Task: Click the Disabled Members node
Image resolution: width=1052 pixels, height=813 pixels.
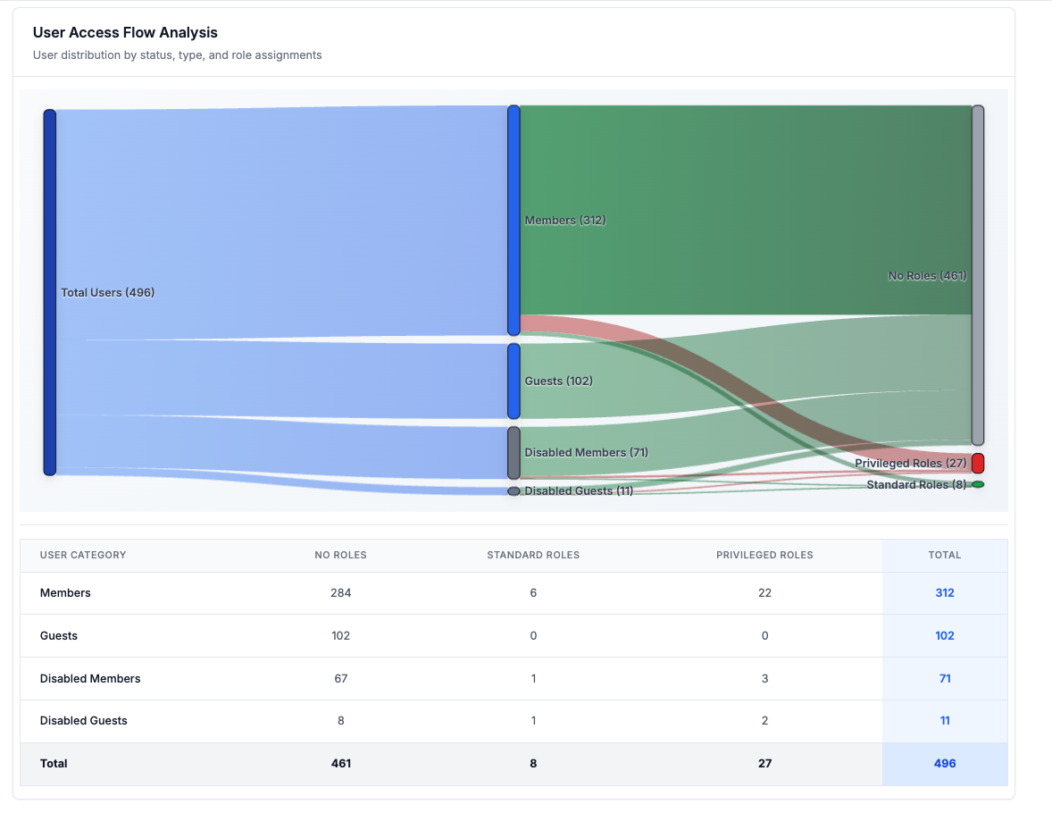Action: (514, 452)
